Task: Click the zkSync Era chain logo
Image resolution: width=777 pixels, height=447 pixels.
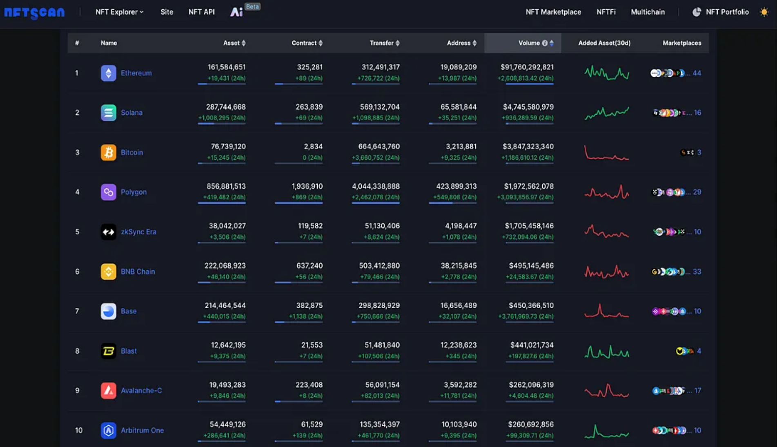Action: (x=108, y=232)
